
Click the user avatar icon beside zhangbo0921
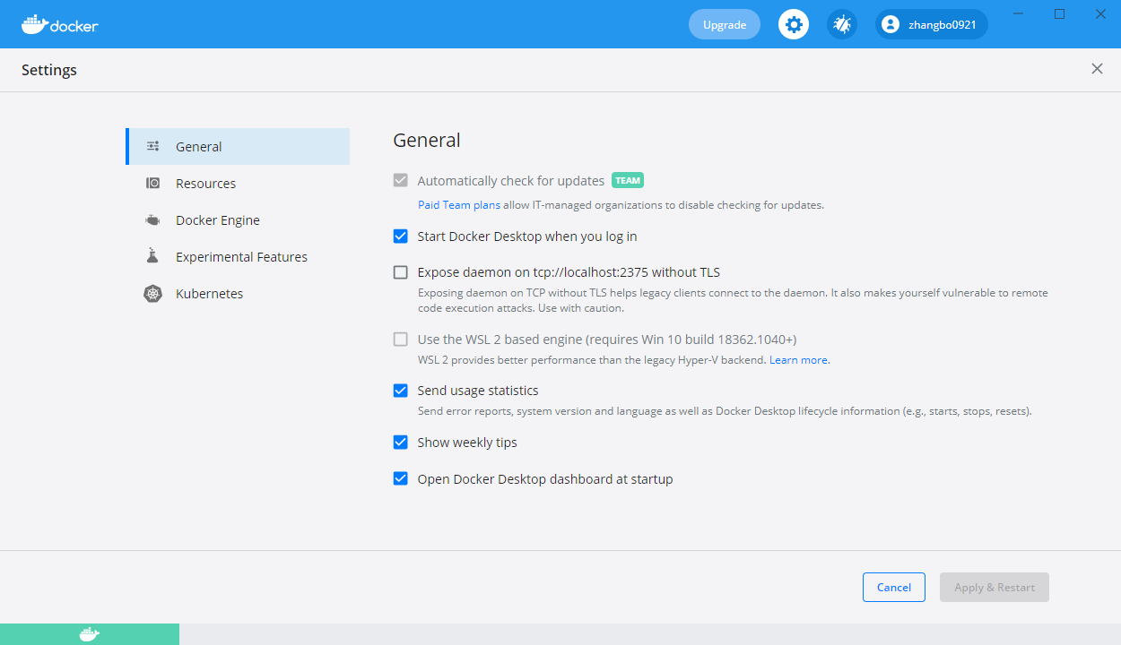890,25
